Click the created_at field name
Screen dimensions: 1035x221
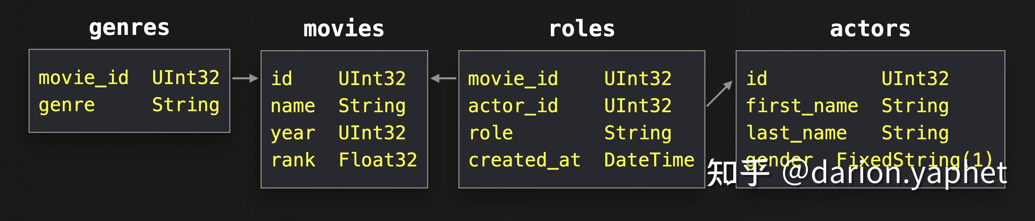click(x=524, y=160)
